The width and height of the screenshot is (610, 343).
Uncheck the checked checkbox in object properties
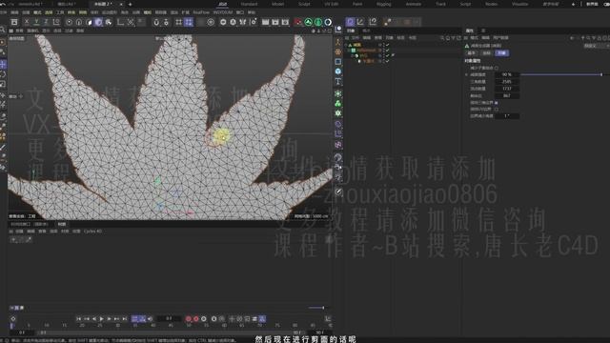496,103
